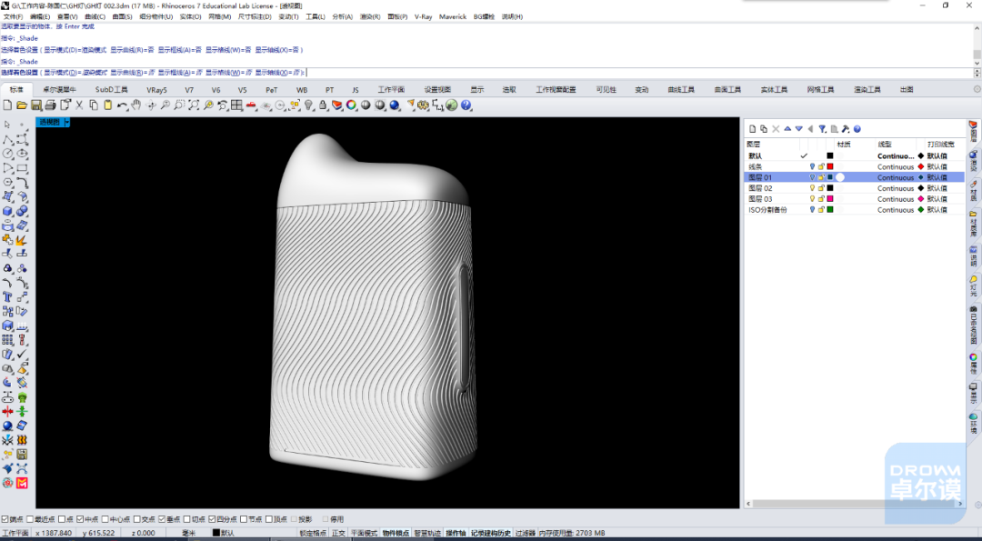Toggle visibility bulb of 线条 layer
Image resolution: width=982 pixels, height=541 pixels.
coord(812,166)
